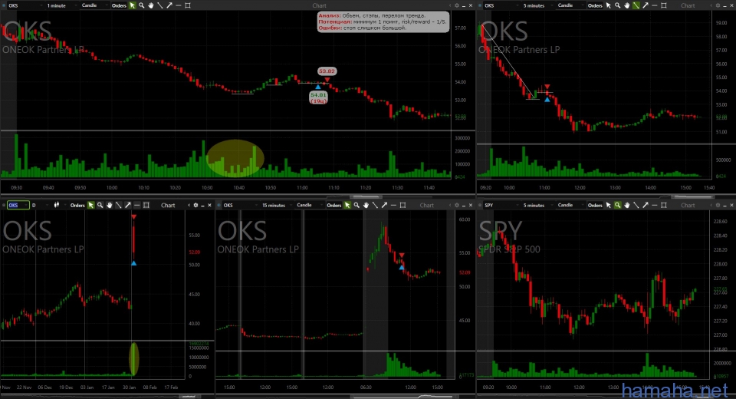Pick the trend line tool in the 1 minute OKS chart
This screenshot has width=736, height=399.
tap(159, 5)
